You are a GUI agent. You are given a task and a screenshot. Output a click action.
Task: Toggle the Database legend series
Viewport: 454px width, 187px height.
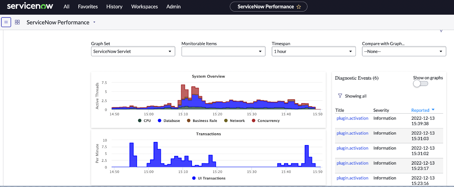169,121
